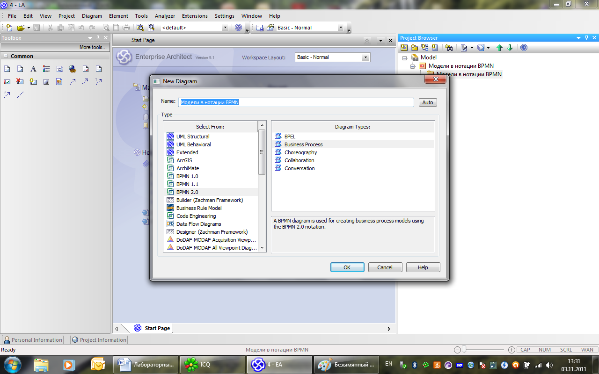Select the Change tool with red X

coord(20,81)
